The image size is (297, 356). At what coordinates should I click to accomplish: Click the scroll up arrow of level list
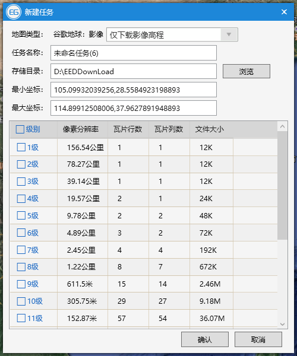[x=283, y=126]
